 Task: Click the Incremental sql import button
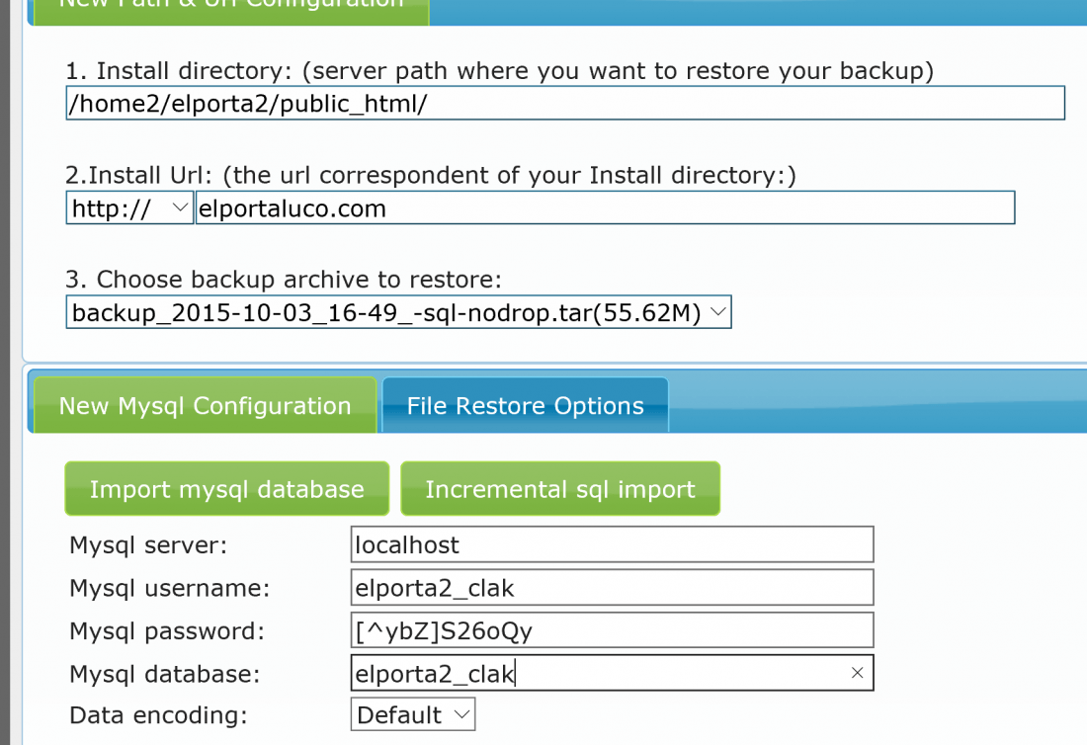point(560,488)
